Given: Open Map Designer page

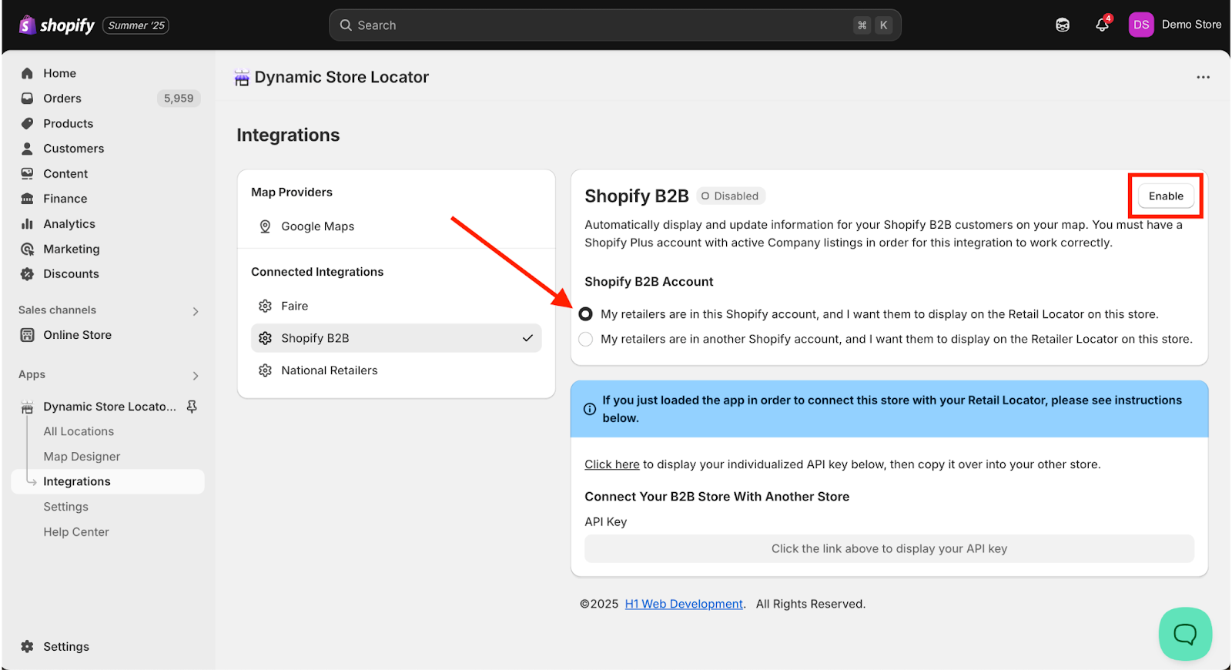Looking at the screenshot, I should click(82, 457).
